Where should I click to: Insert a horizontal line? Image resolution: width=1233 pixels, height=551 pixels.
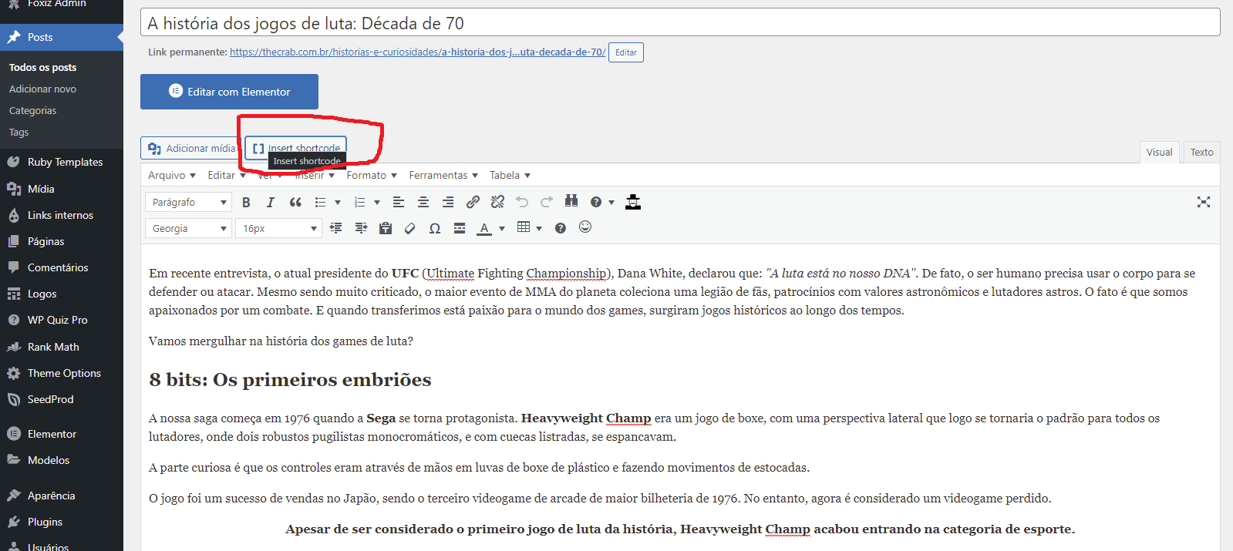(460, 228)
